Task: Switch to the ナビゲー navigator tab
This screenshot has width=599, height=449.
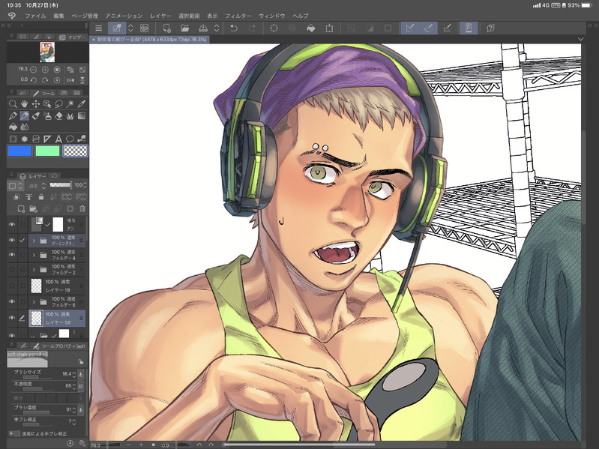Action: (73, 37)
